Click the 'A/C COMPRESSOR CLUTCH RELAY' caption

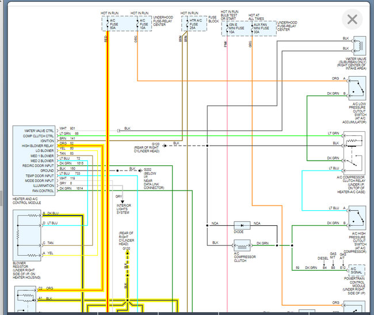click(351, 184)
